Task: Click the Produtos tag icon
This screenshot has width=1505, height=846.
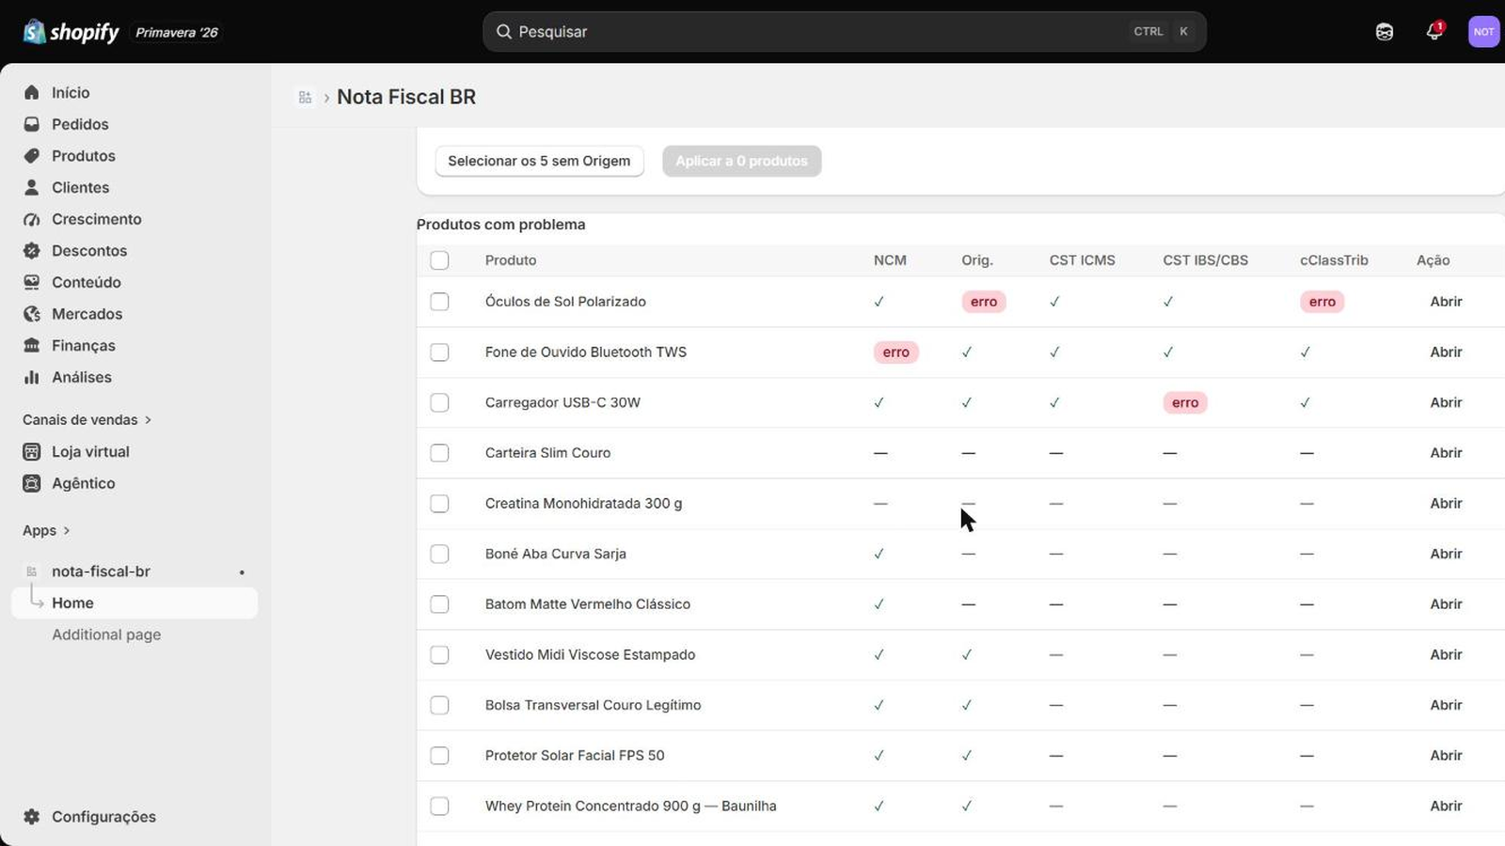Action: click(x=32, y=156)
